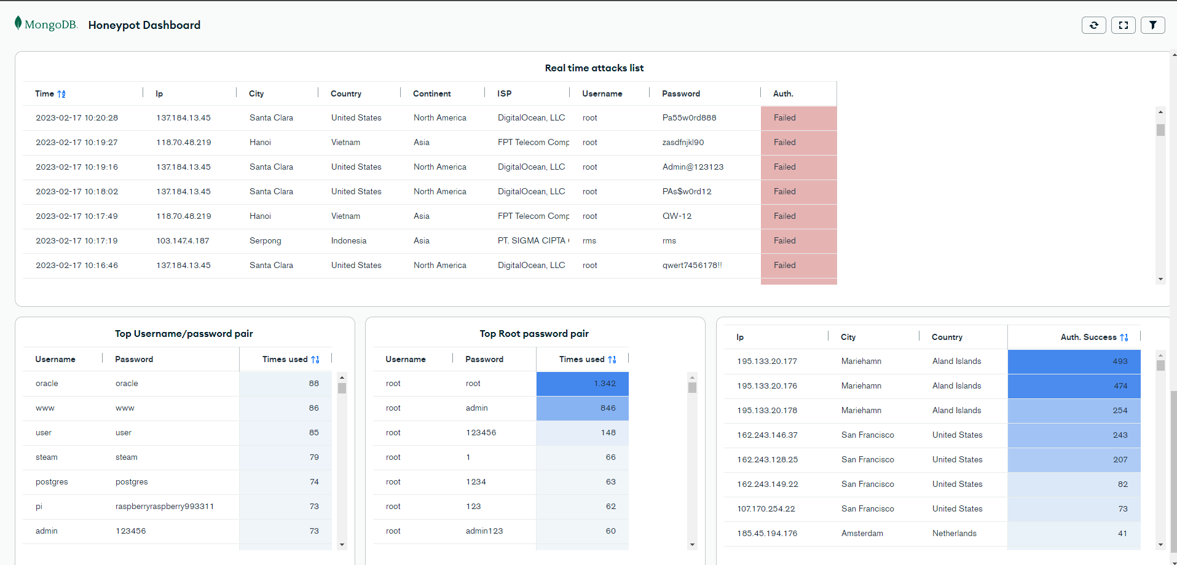Select IP 195.133.20.177 row

[766, 362]
